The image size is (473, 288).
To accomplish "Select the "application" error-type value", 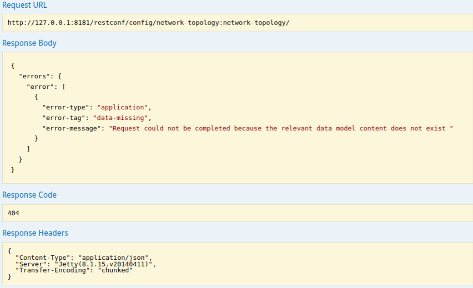I will tap(123, 108).
